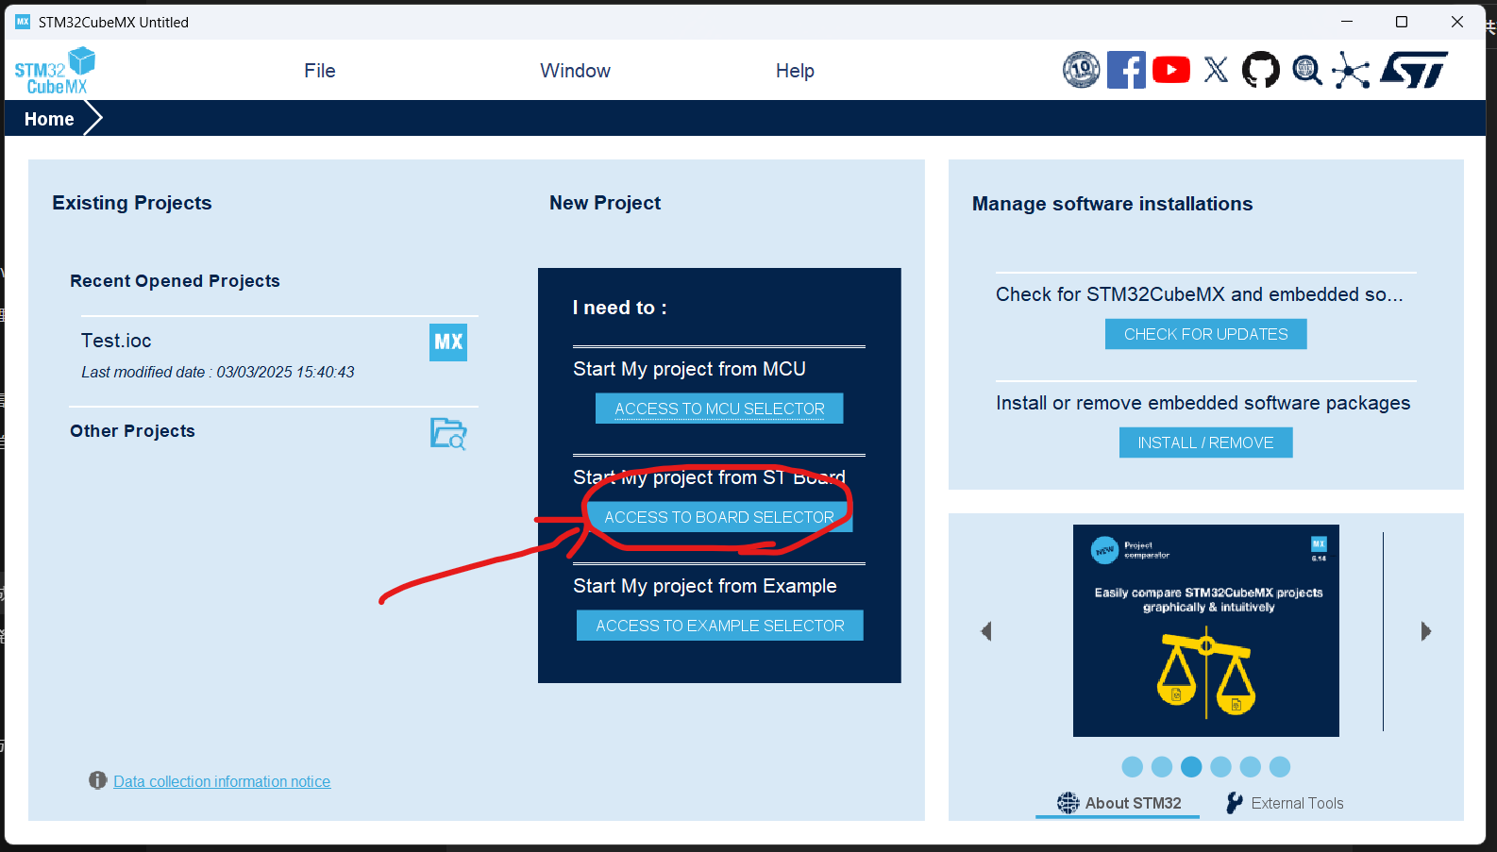Click ACCESS TO MCU SELECTOR button
The image size is (1497, 852).
pyautogui.click(x=719, y=409)
